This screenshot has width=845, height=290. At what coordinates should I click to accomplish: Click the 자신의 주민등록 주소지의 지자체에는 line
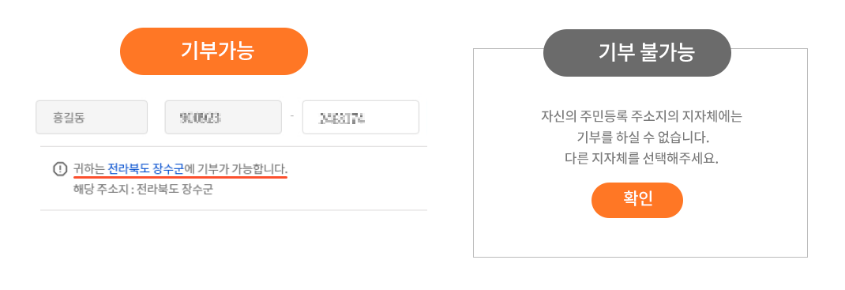[x=641, y=116]
